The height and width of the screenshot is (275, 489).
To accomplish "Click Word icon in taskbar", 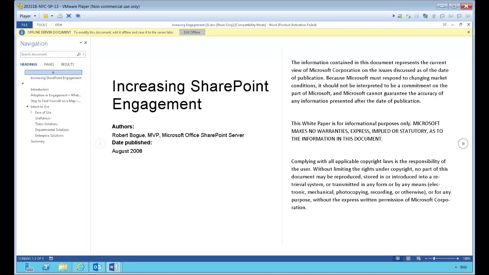I will (x=113, y=267).
